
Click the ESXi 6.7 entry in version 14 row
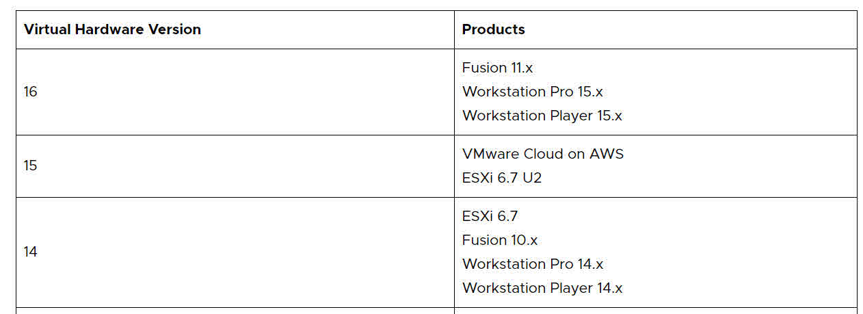pyautogui.click(x=490, y=216)
